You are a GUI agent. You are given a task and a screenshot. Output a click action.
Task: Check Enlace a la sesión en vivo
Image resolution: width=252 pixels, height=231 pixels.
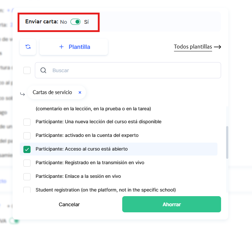pyautogui.click(x=27, y=177)
